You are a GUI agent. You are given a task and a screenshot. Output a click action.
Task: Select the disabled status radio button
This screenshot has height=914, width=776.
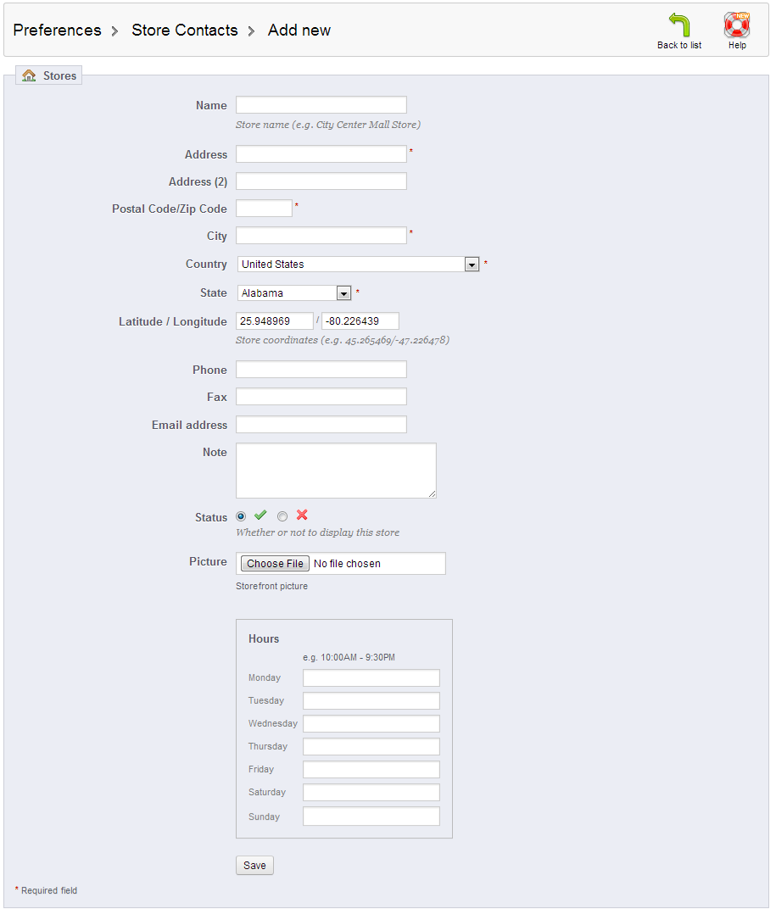282,516
